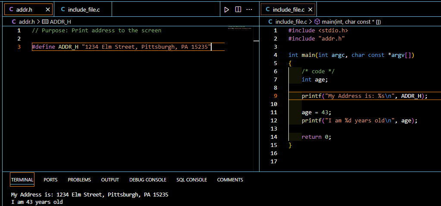Switch to the addr.h editor tab
Viewport: 441px width, 206px height.
click(24, 9)
